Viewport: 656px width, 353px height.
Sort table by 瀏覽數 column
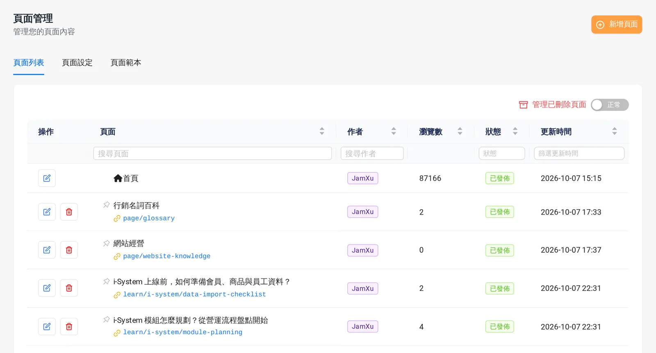pyautogui.click(x=460, y=131)
